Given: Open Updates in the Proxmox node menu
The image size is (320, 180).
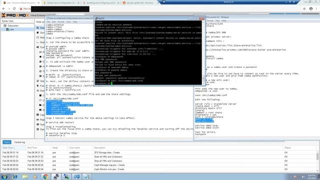Looking at the screenshot, I should [40, 81].
